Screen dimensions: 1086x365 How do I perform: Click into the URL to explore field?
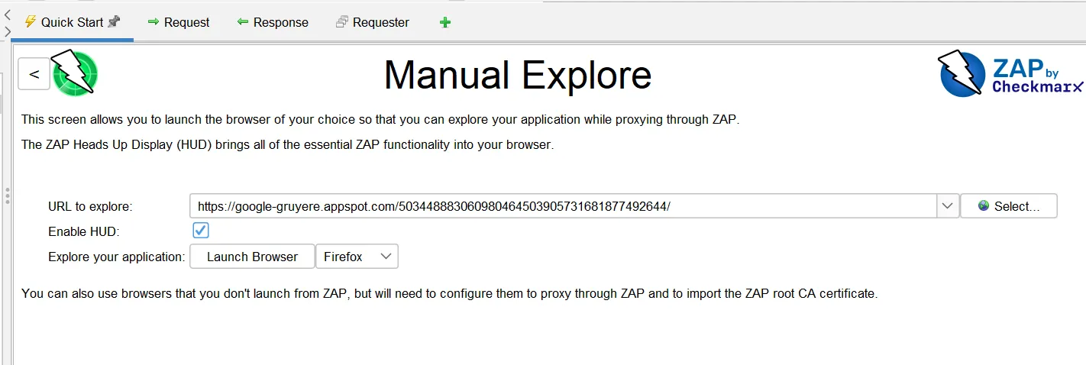(563, 206)
